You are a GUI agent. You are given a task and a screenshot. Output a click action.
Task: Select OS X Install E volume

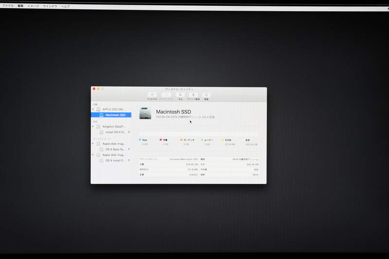[x=111, y=161]
